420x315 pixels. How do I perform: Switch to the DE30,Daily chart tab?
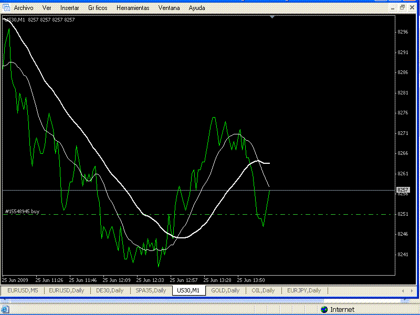110,290
